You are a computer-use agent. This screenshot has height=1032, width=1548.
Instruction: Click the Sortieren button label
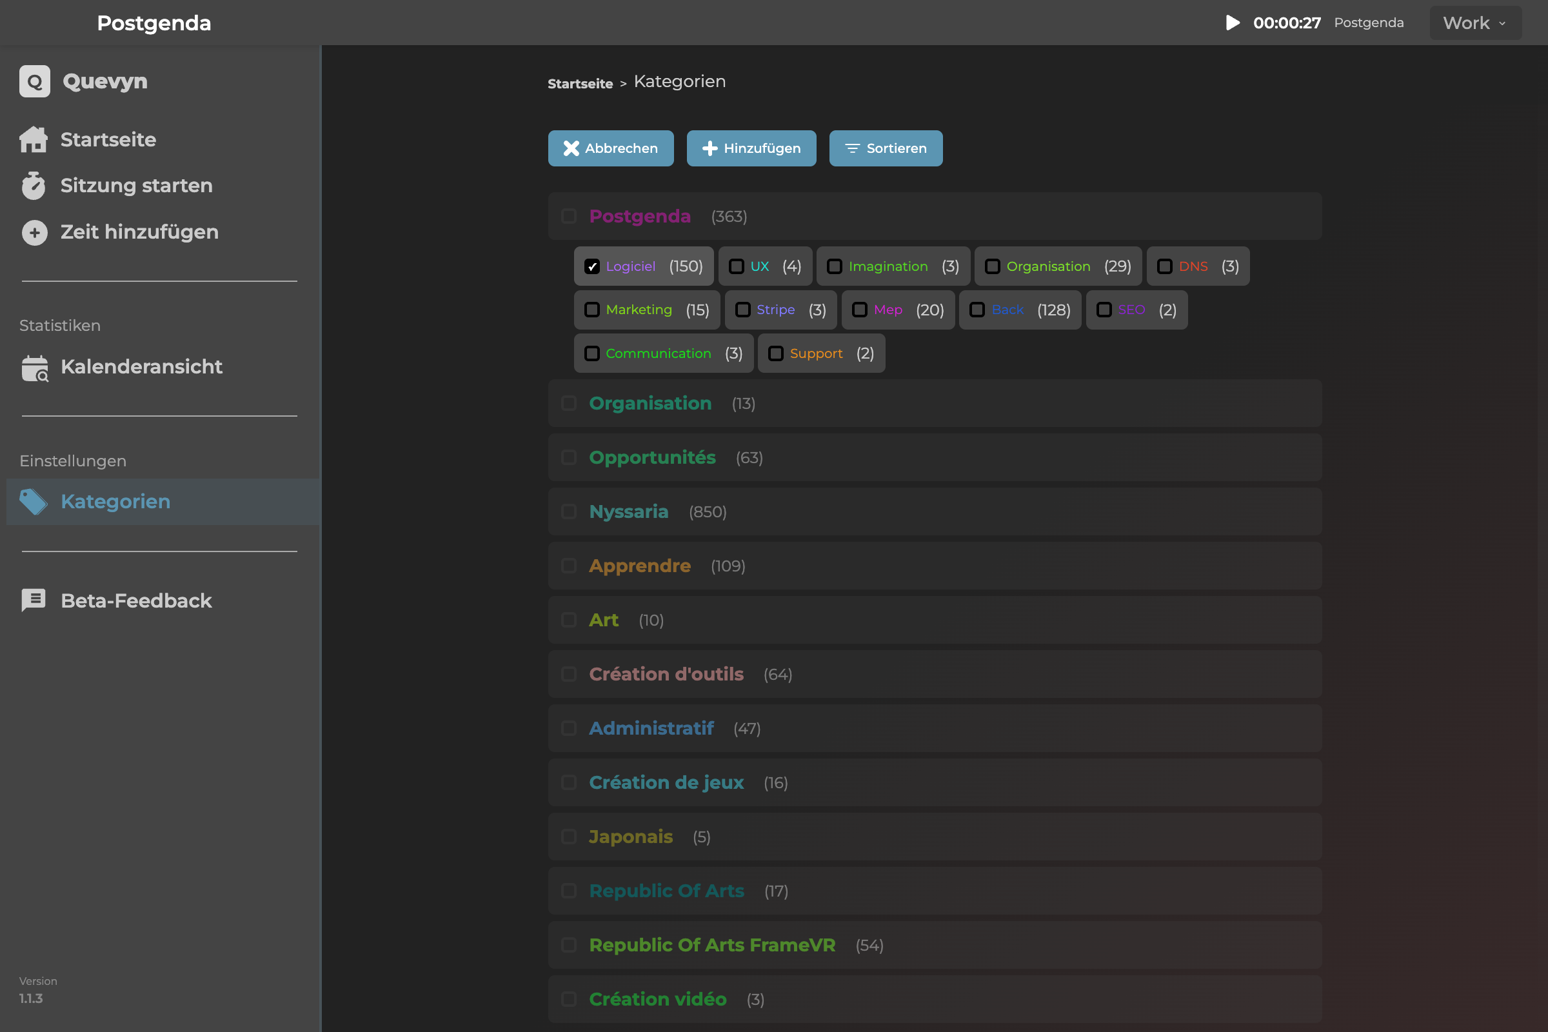coord(897,149)
